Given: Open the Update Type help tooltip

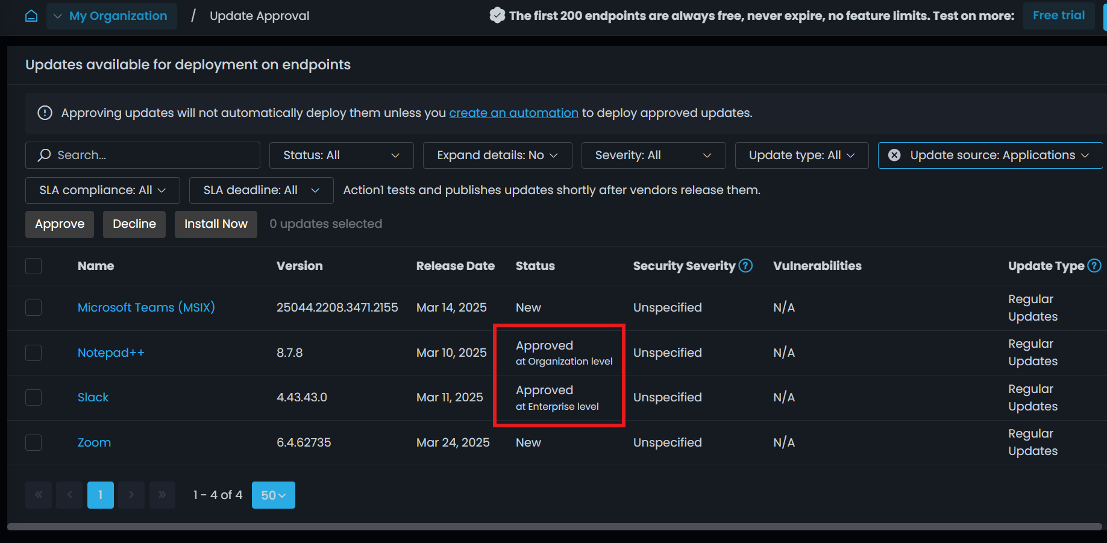Looking at the screenshot, I should pyautogui.click(x=1096, y=265).
